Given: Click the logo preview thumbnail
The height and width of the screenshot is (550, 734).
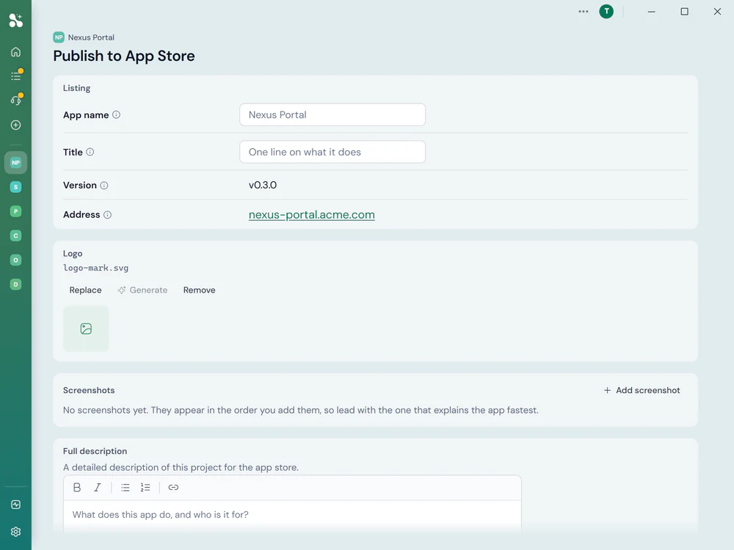Looking at the screenshot, I should tap(86, 329).
